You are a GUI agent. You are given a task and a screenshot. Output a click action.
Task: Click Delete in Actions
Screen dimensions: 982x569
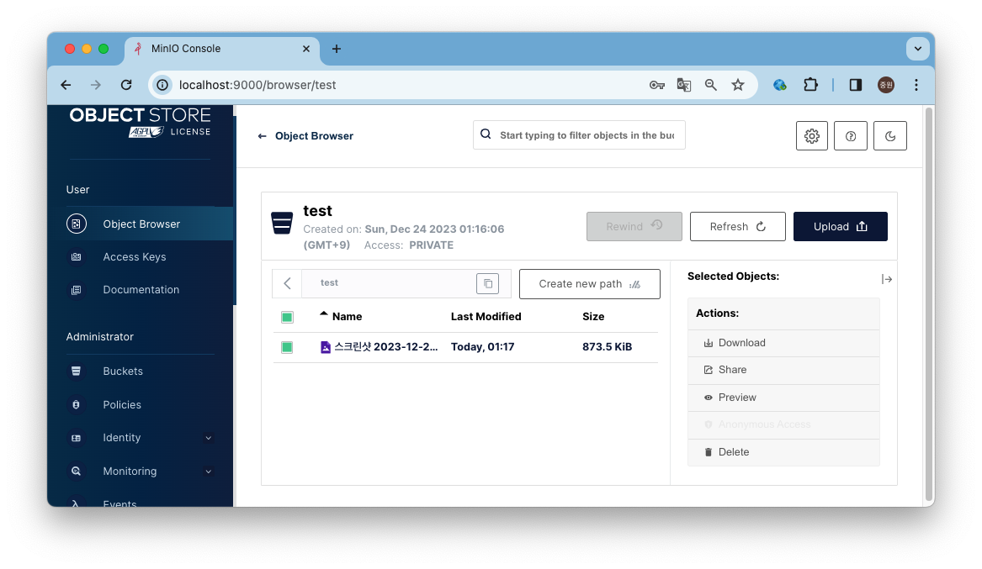point(783,452)
